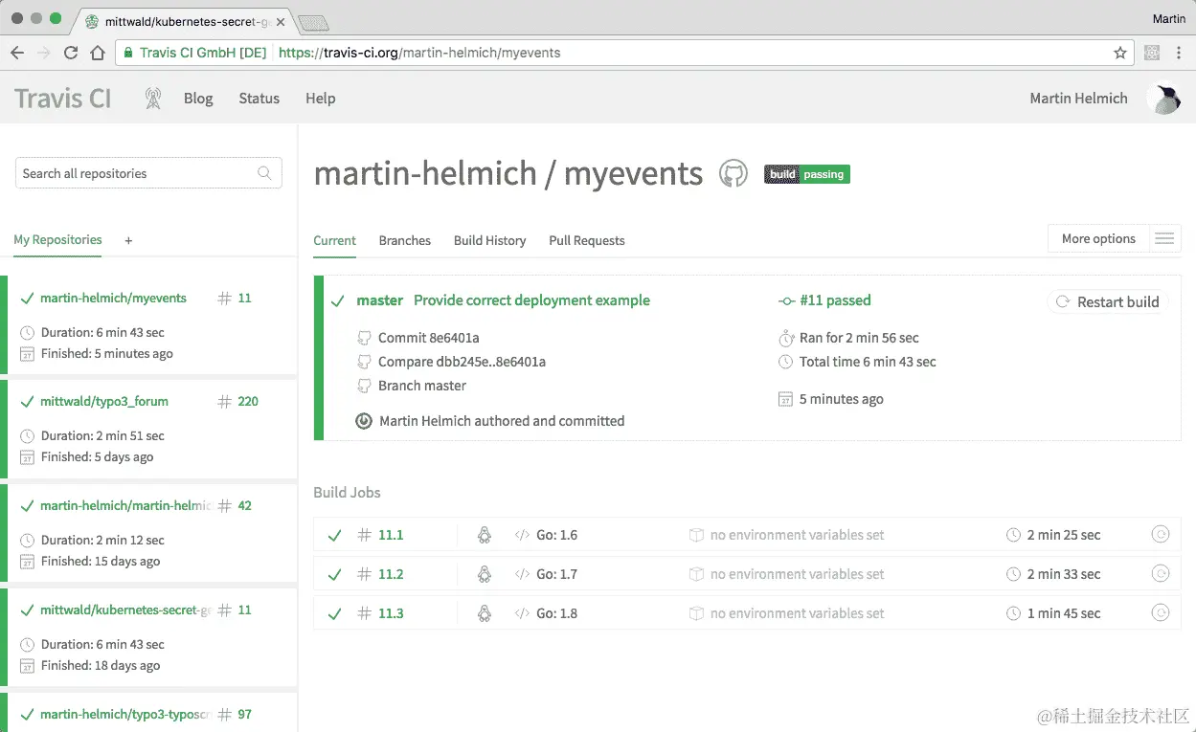
Task: Click the Go: 1.8 label
Action: [556, 613]
